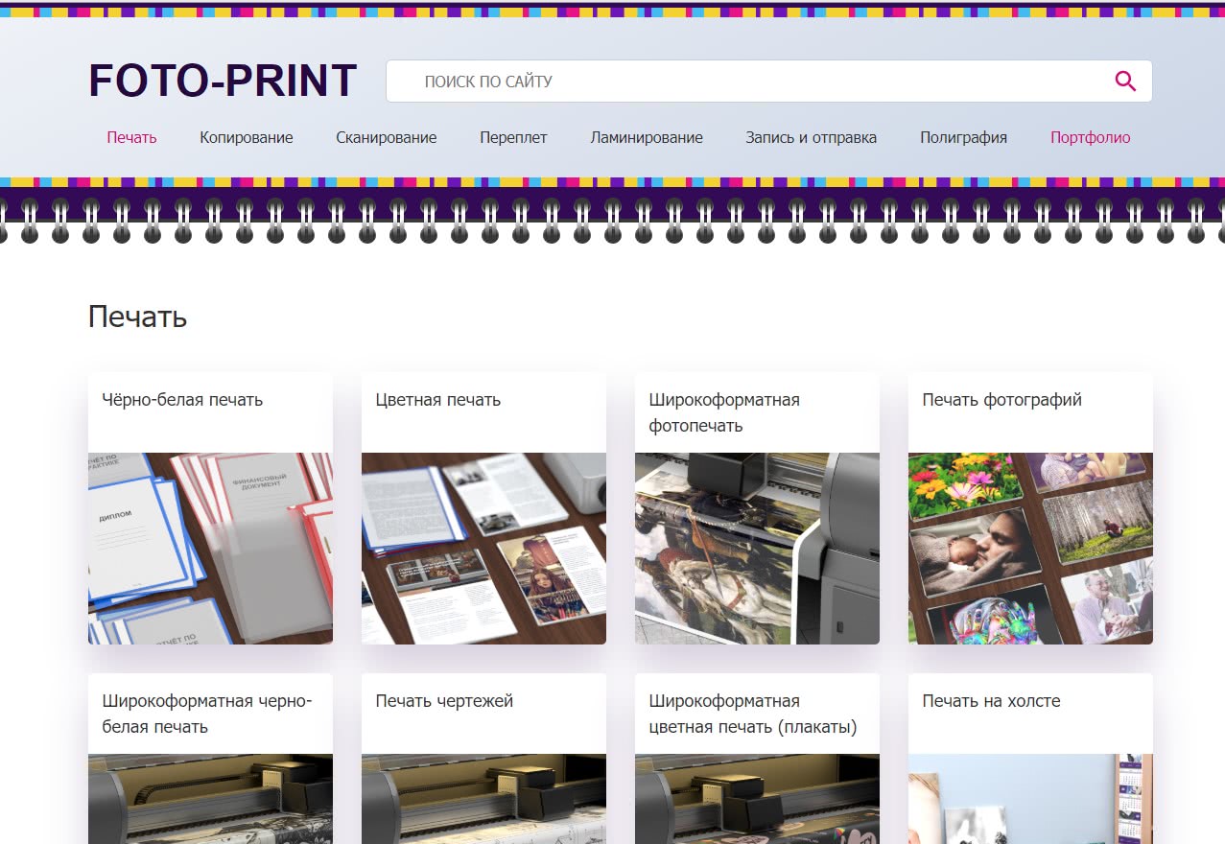Click thumbnail under Широкоформатная цветная печать (плакаты)

pyautogui.click(x=757, y=799)
